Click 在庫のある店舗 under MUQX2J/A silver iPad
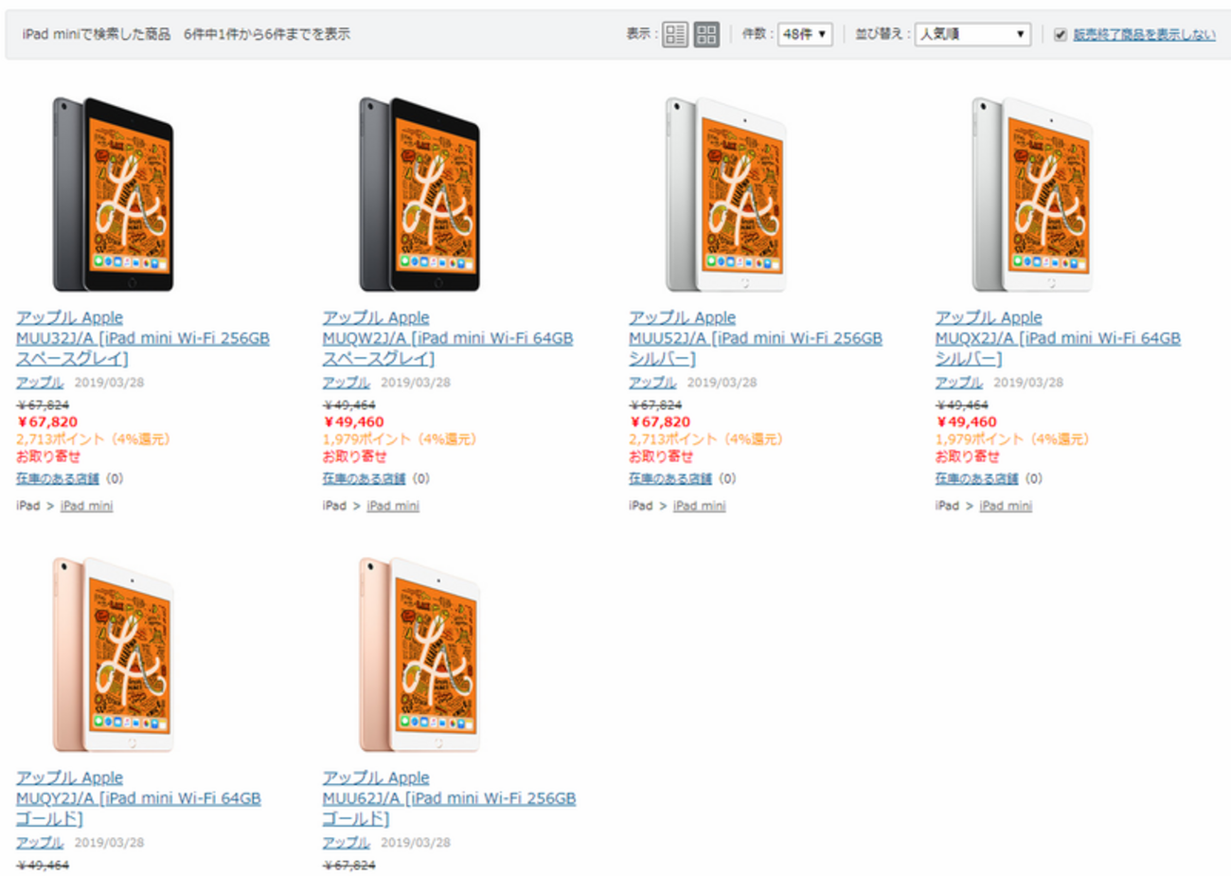The width and height of the screenshot is (1231, 876). pos(976,479)
